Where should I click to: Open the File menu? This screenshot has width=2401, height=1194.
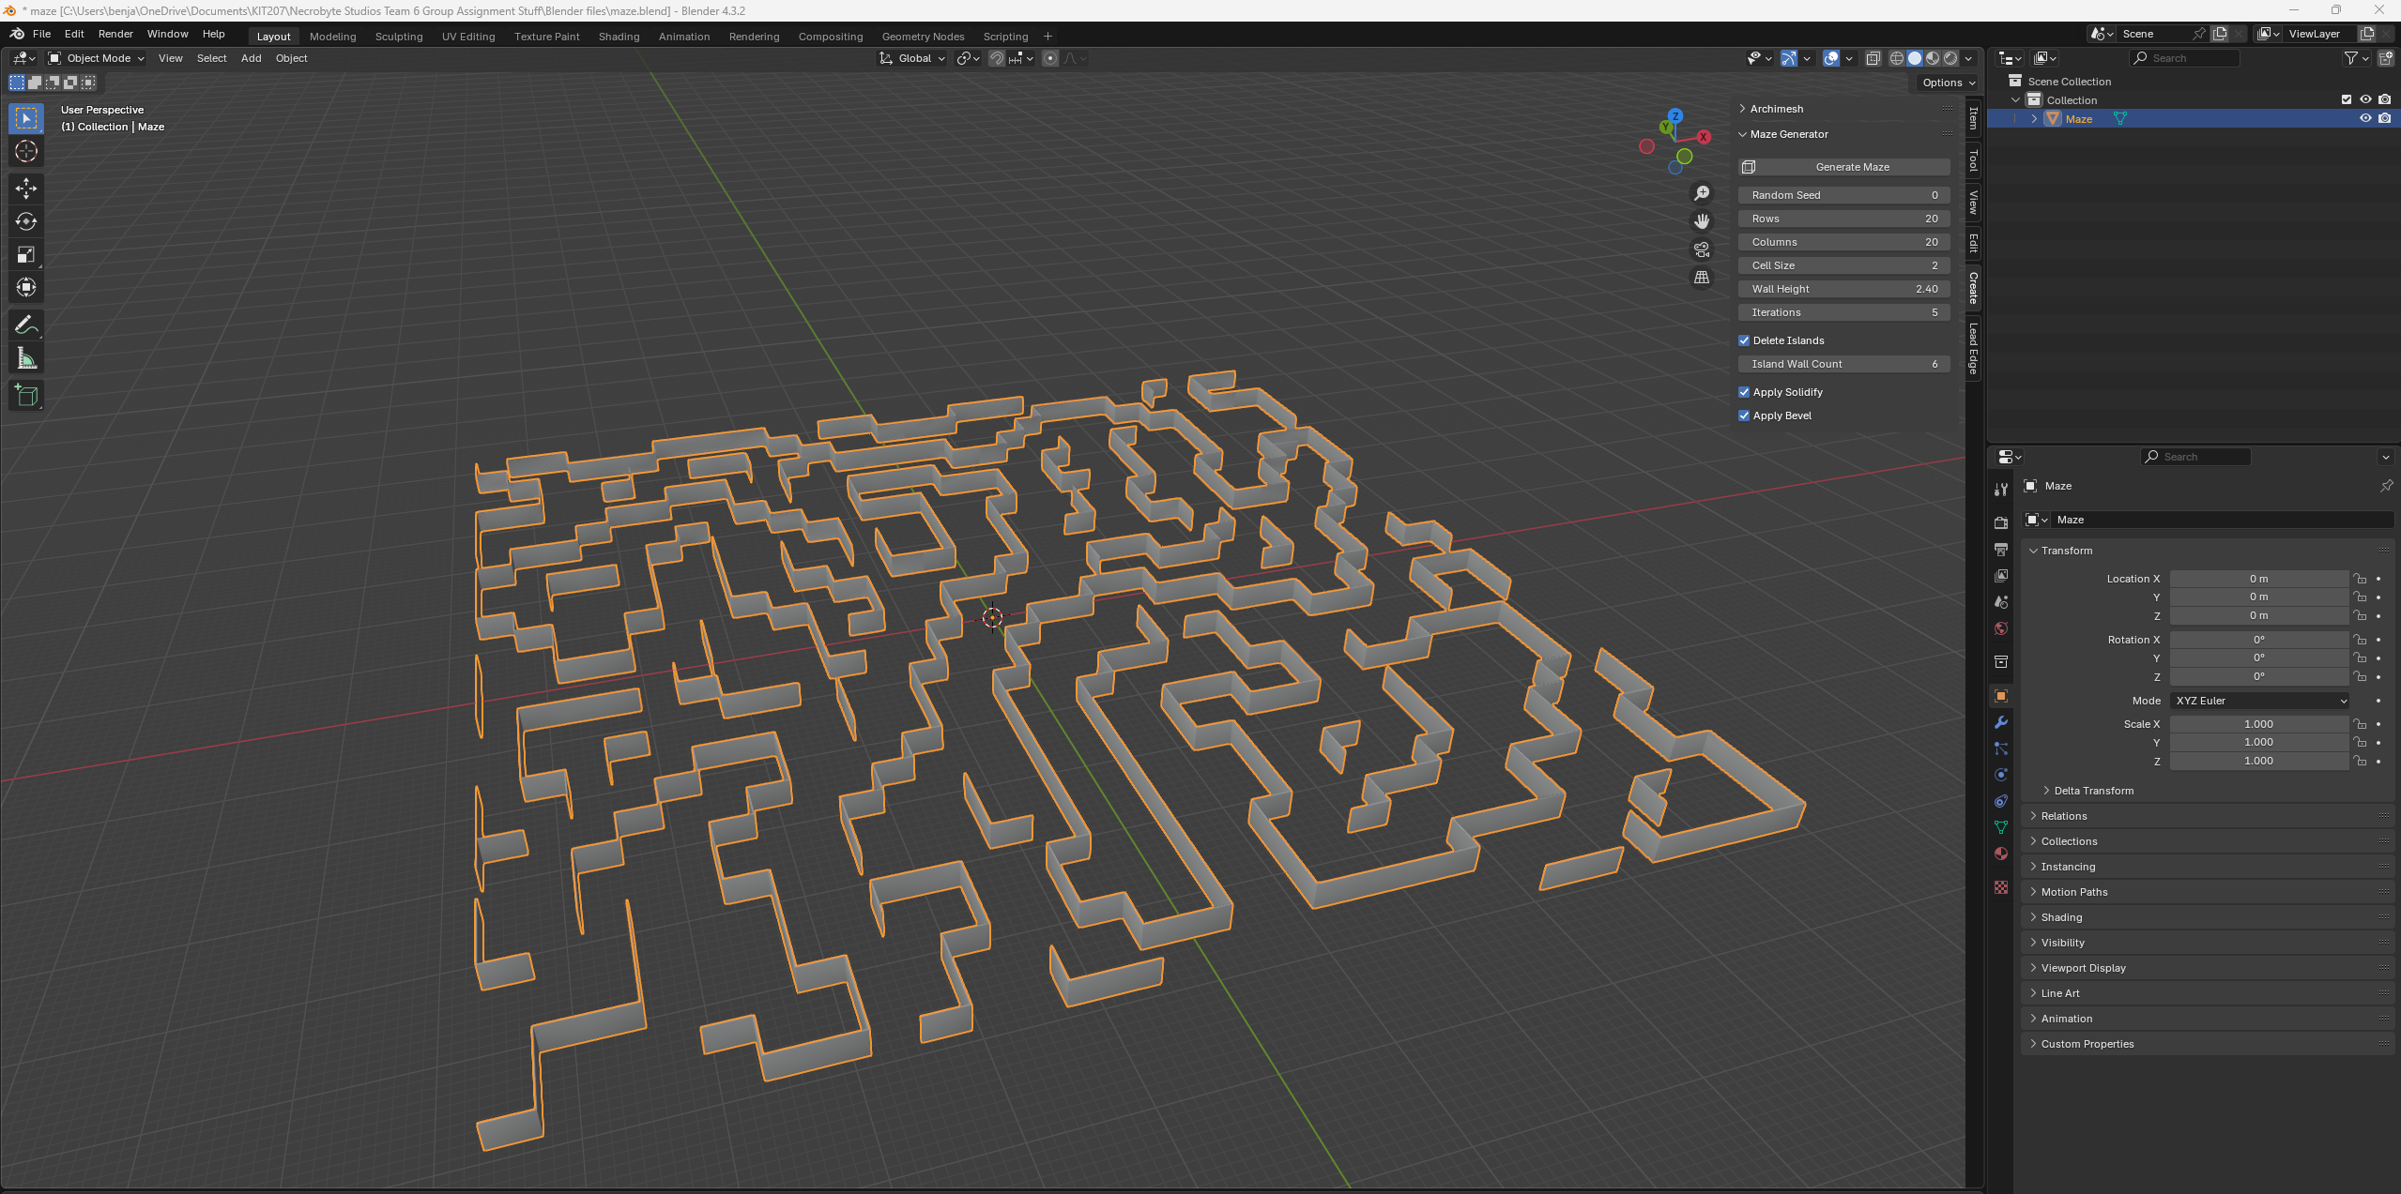41,34
